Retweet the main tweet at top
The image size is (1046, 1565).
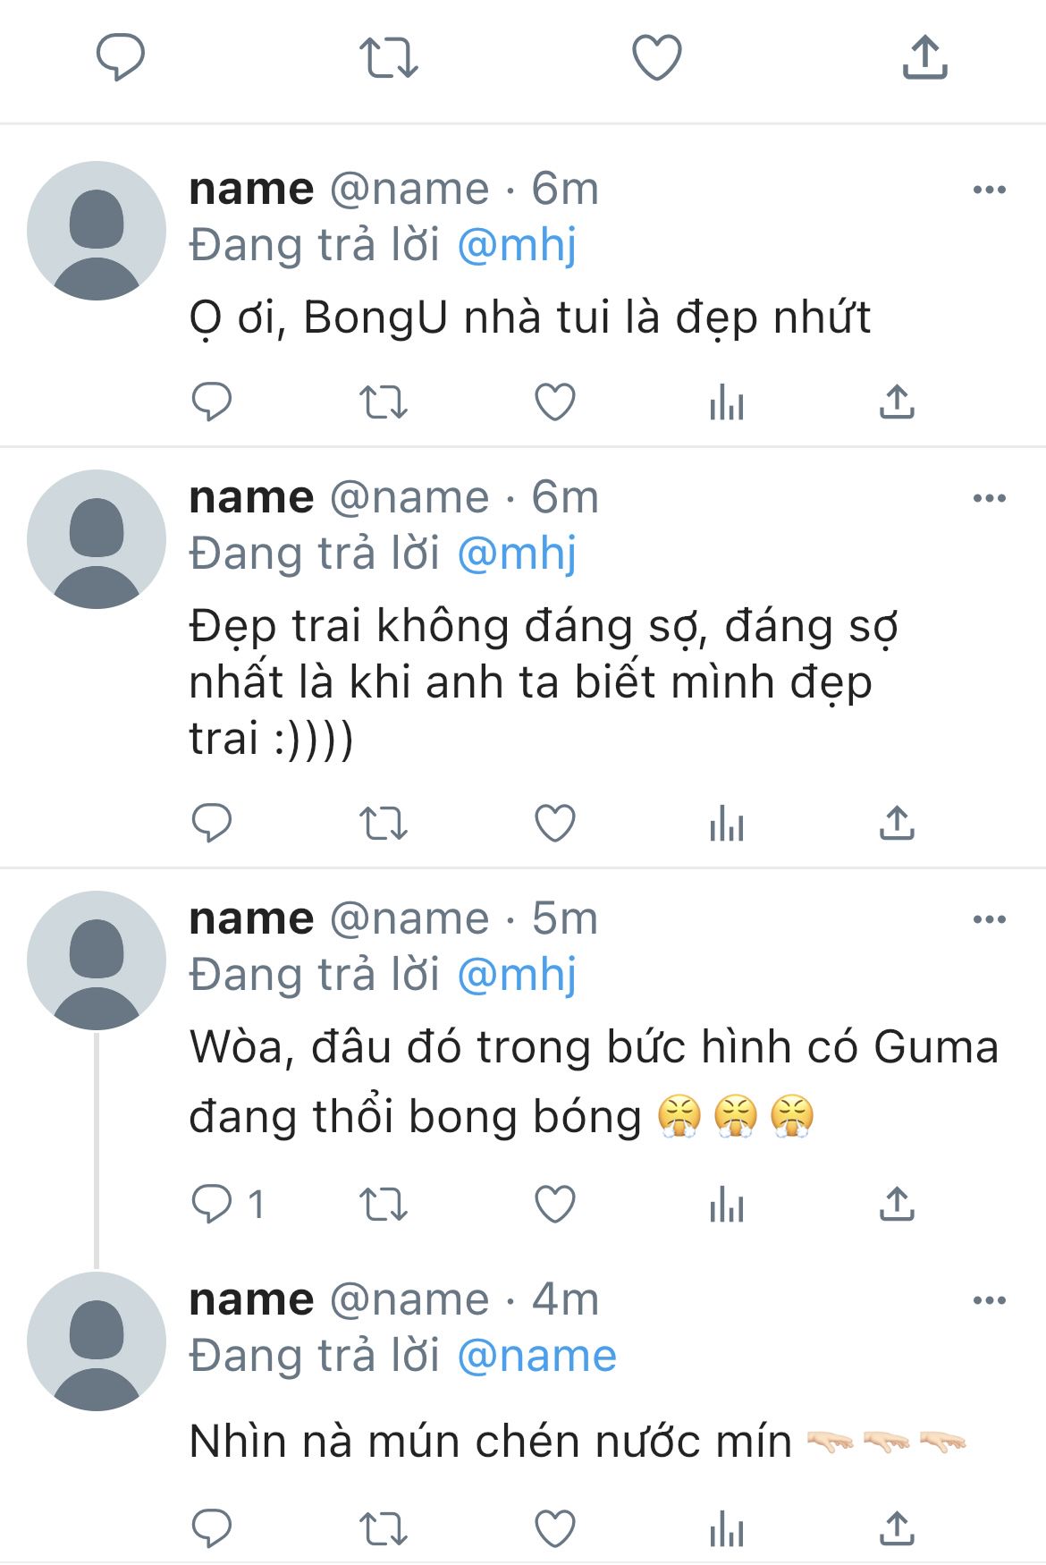point(389,58)
